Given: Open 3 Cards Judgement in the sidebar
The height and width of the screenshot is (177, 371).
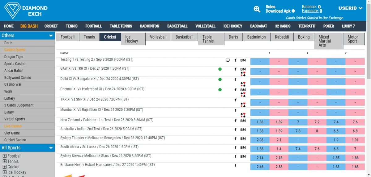Looking at the screenshot, I should [x=19, y=105].
